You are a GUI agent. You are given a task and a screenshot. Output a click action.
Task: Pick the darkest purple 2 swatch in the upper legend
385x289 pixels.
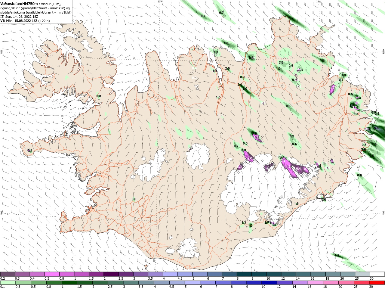111,274
